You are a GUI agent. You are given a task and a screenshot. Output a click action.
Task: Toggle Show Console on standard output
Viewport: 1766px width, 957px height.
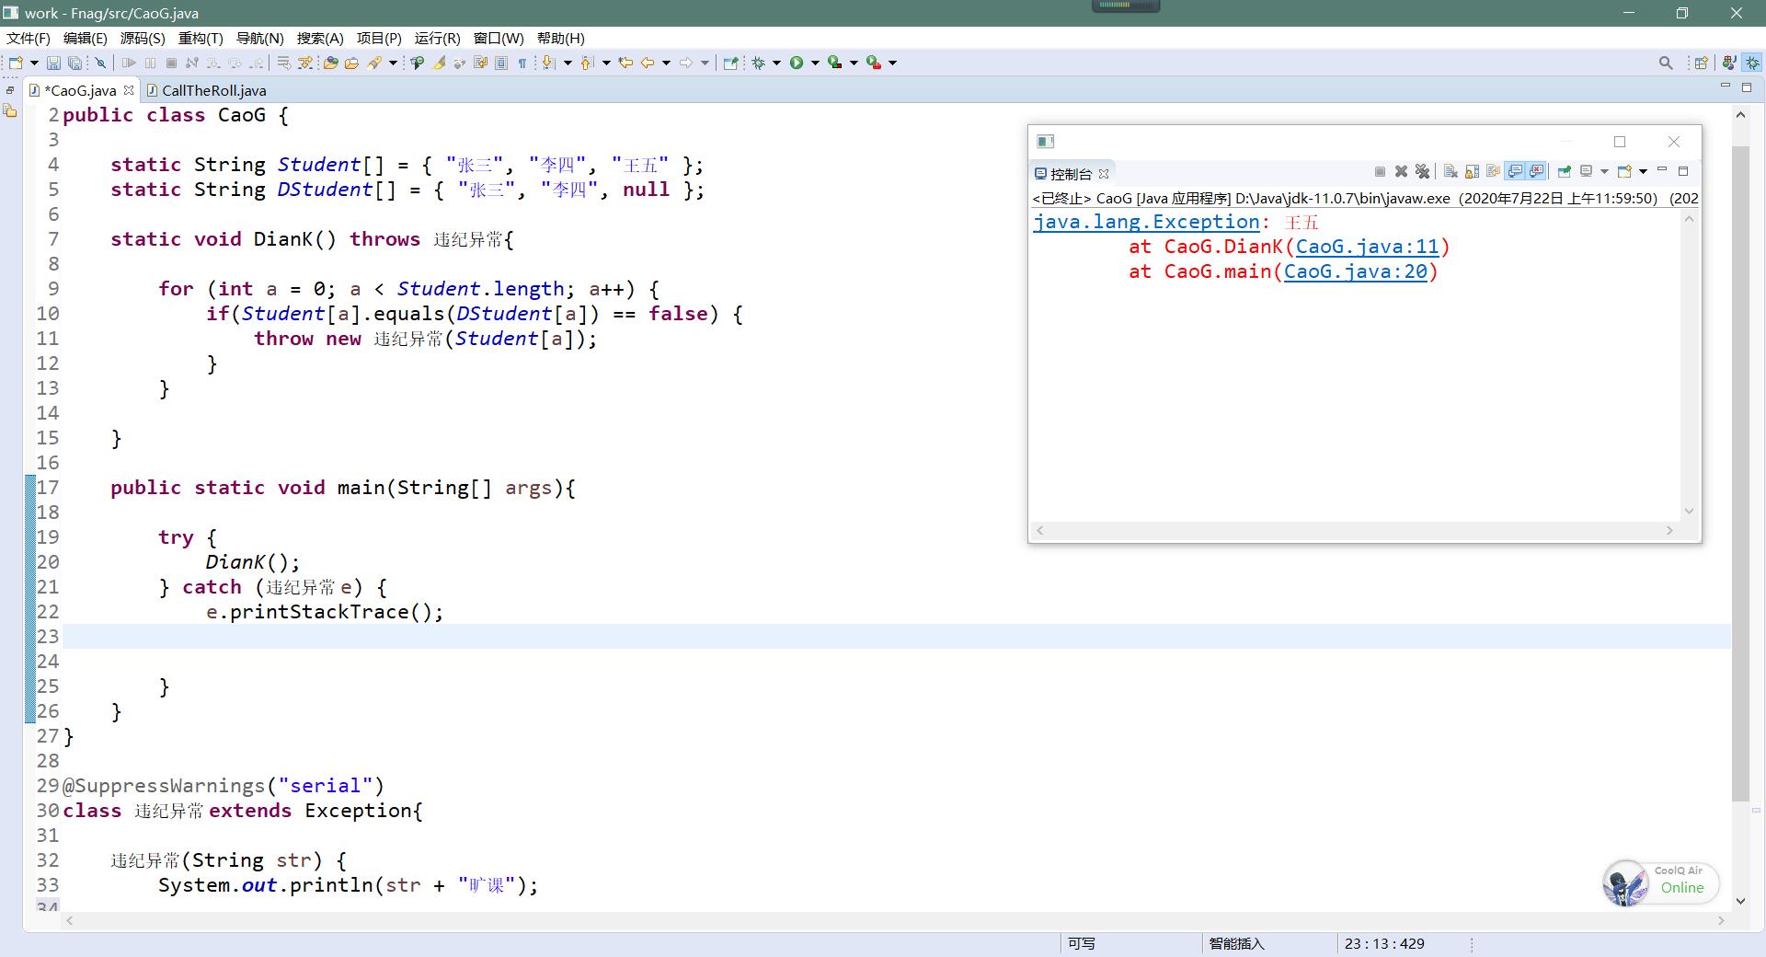click(1515, 171)
